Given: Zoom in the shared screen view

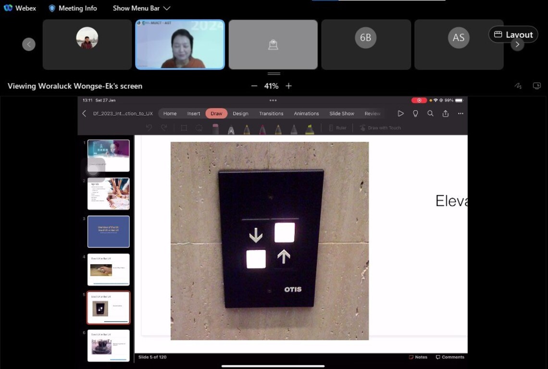Looking at the screenshot, I should (288, 86).
